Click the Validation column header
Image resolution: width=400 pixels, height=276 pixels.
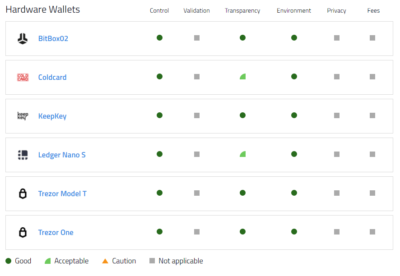pos(197,10)
